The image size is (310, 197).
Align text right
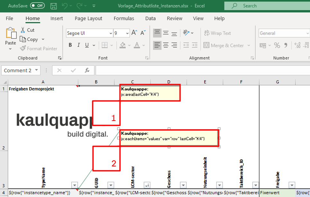pyautogui.click(x=174, y=45)
